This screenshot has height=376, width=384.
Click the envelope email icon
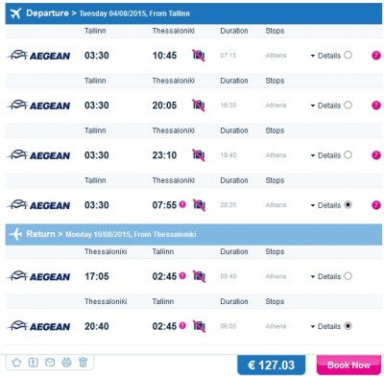[x=50, y=363]
